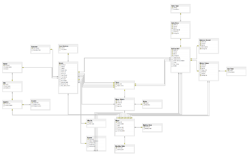Click the Extra_Name column row
The height and width of the screenshot is (156, 247).
tap(180, 9)
